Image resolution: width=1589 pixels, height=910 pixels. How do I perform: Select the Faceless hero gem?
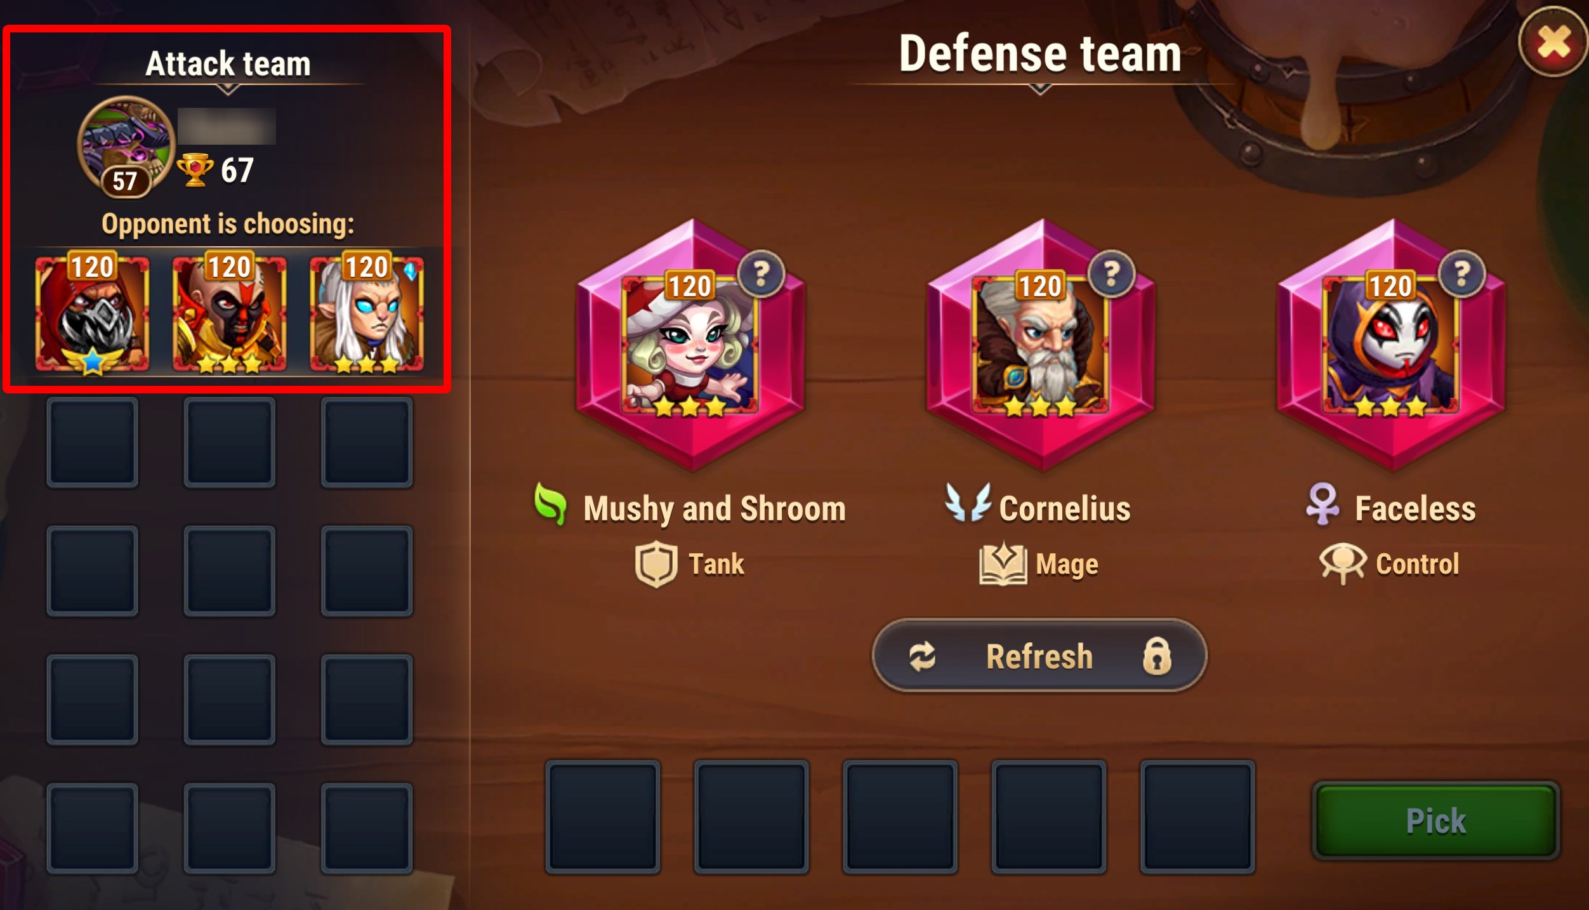point(1391,345)
